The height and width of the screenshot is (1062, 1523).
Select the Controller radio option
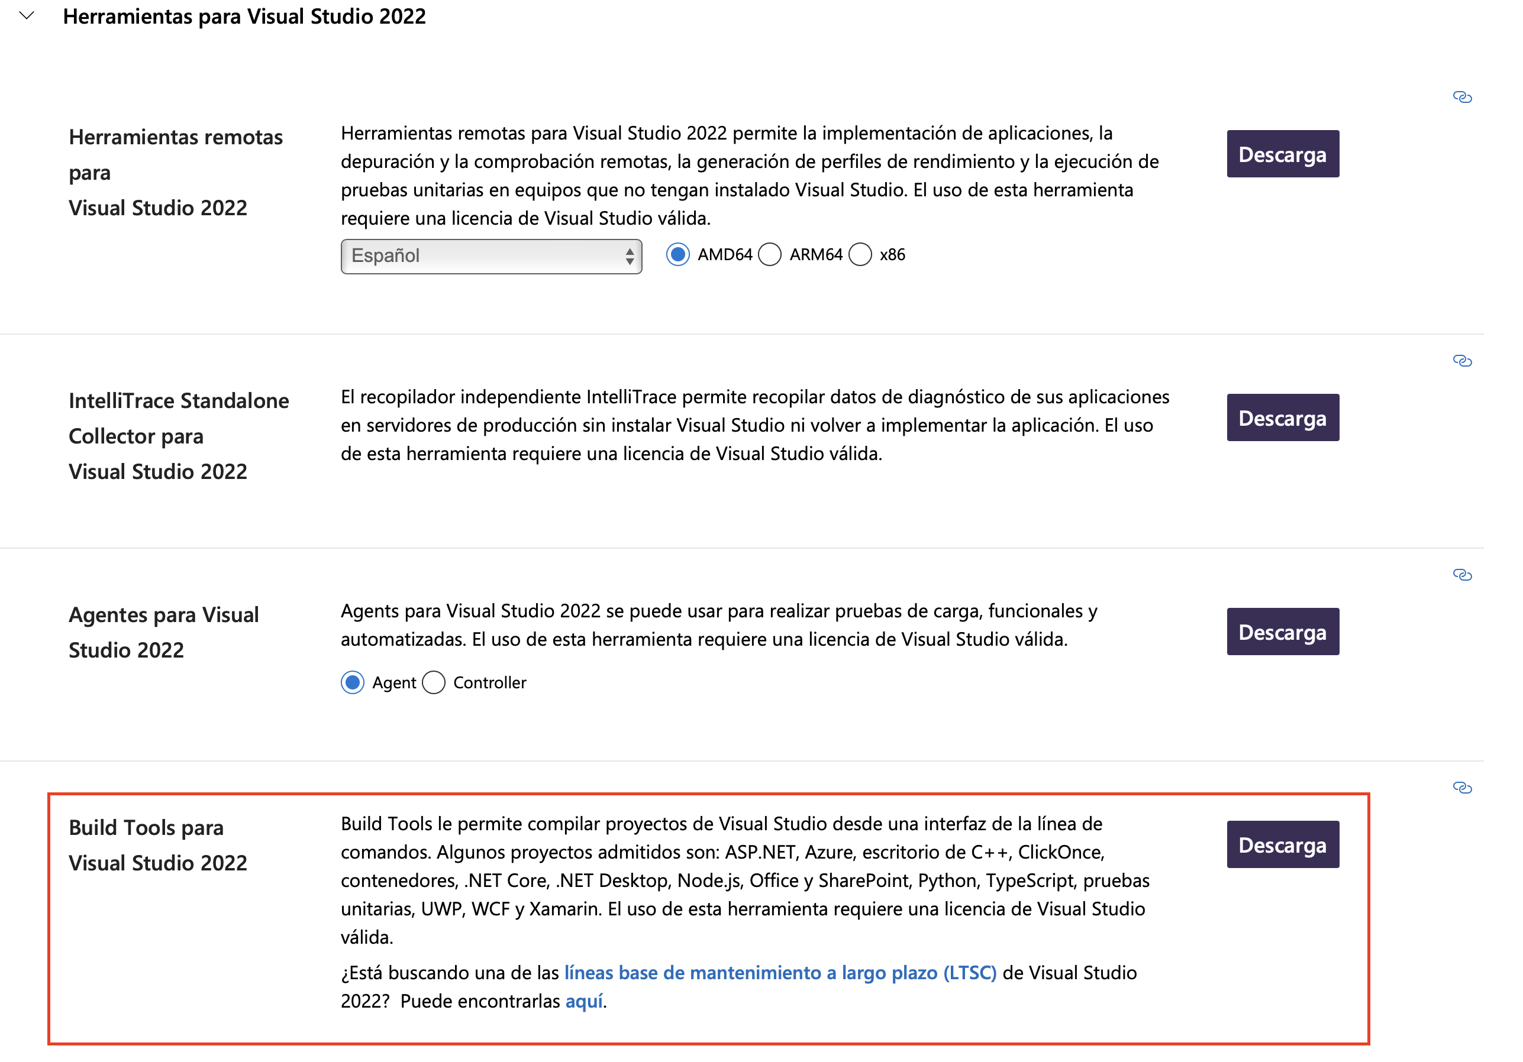[433, 682]
